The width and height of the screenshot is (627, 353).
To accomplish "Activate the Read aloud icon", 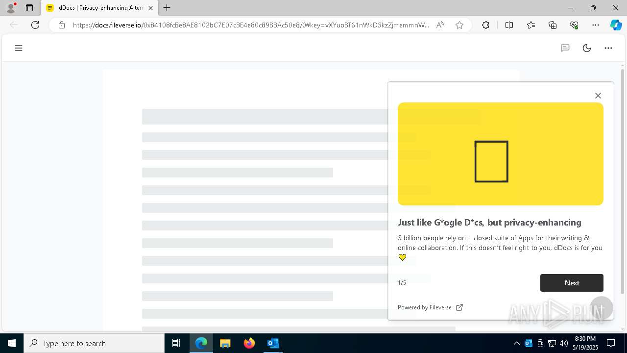I will pyautogui.click(x=440, y=25).
